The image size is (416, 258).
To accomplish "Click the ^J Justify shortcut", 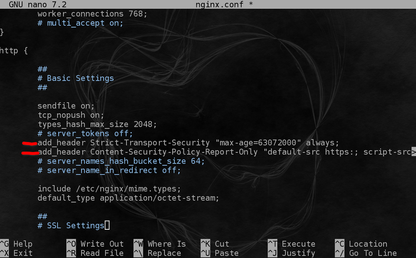I will click(291, 253).
